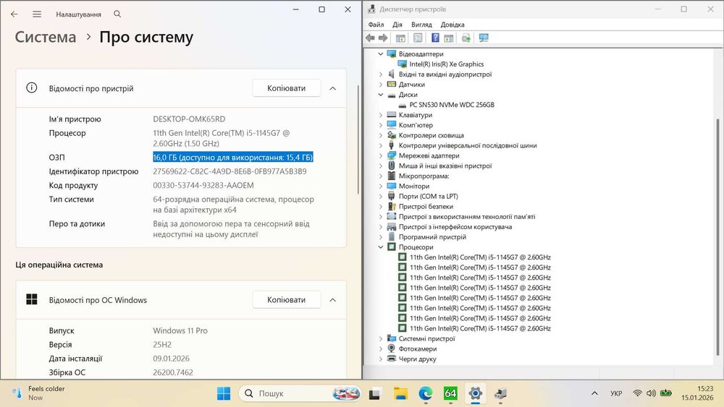This screenshot has height=407, width=724.
Task: Click the Система breadcrumb link
Action: point(45,37)
